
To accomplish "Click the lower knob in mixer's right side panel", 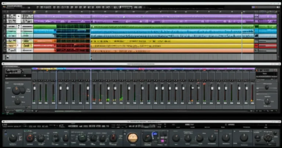I will tap(267, 102).
